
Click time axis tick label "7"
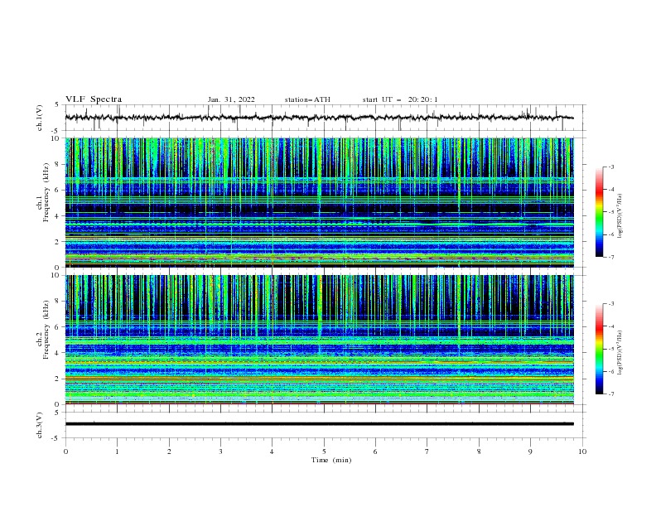427,451
